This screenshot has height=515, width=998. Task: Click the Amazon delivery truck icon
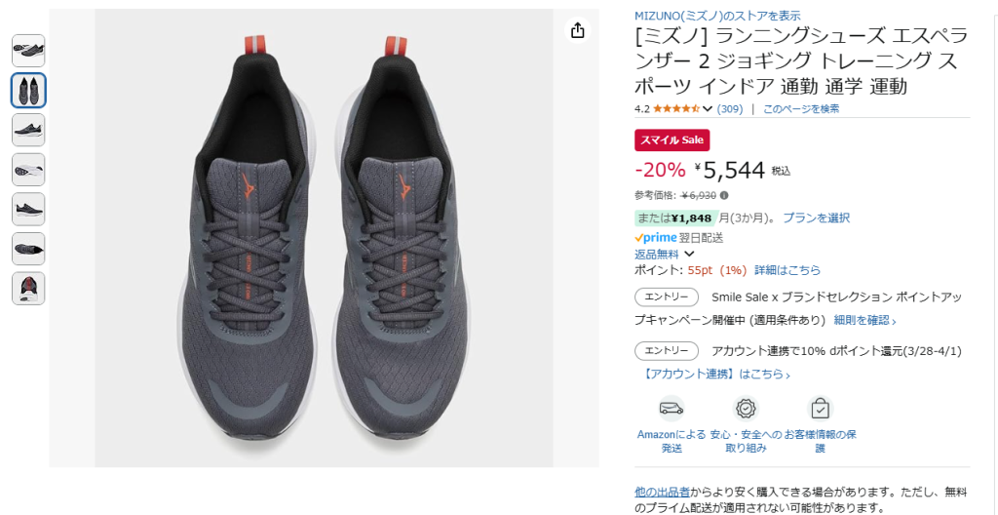(x=672, y=408)
